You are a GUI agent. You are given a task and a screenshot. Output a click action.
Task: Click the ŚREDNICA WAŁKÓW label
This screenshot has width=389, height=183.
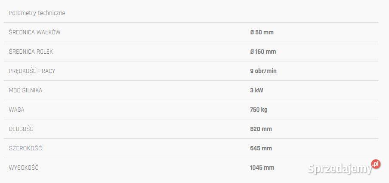point(34,32)
